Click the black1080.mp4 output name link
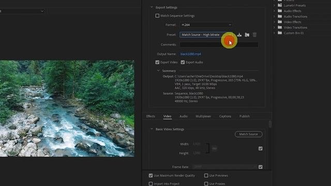Viewport: 331px width, 186px height. tap(191, 54)
